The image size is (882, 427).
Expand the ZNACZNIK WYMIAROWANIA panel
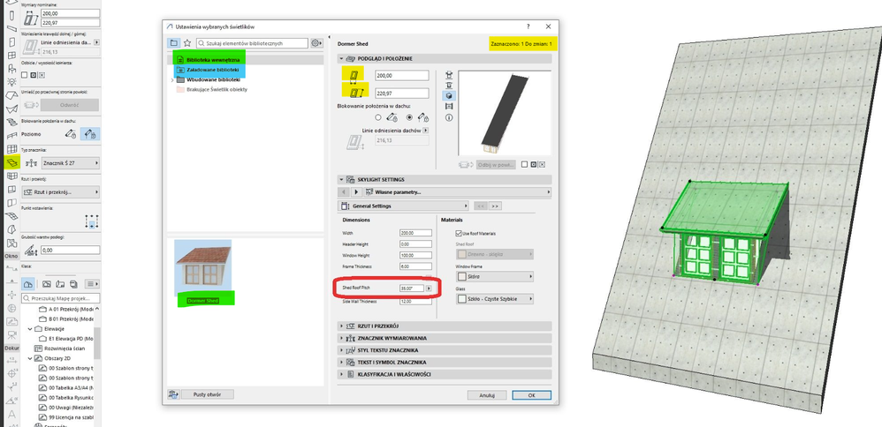coord(341,338)
